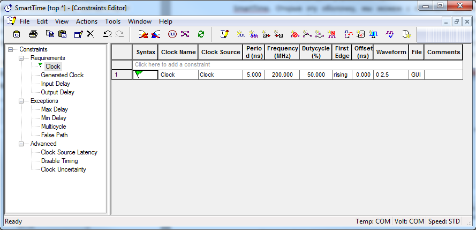Click the Add Disable Timing icon
The height and width of the screenshot is (230, 476).
361,34
